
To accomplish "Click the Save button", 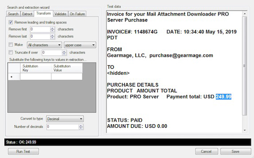I will coord(235,151).
